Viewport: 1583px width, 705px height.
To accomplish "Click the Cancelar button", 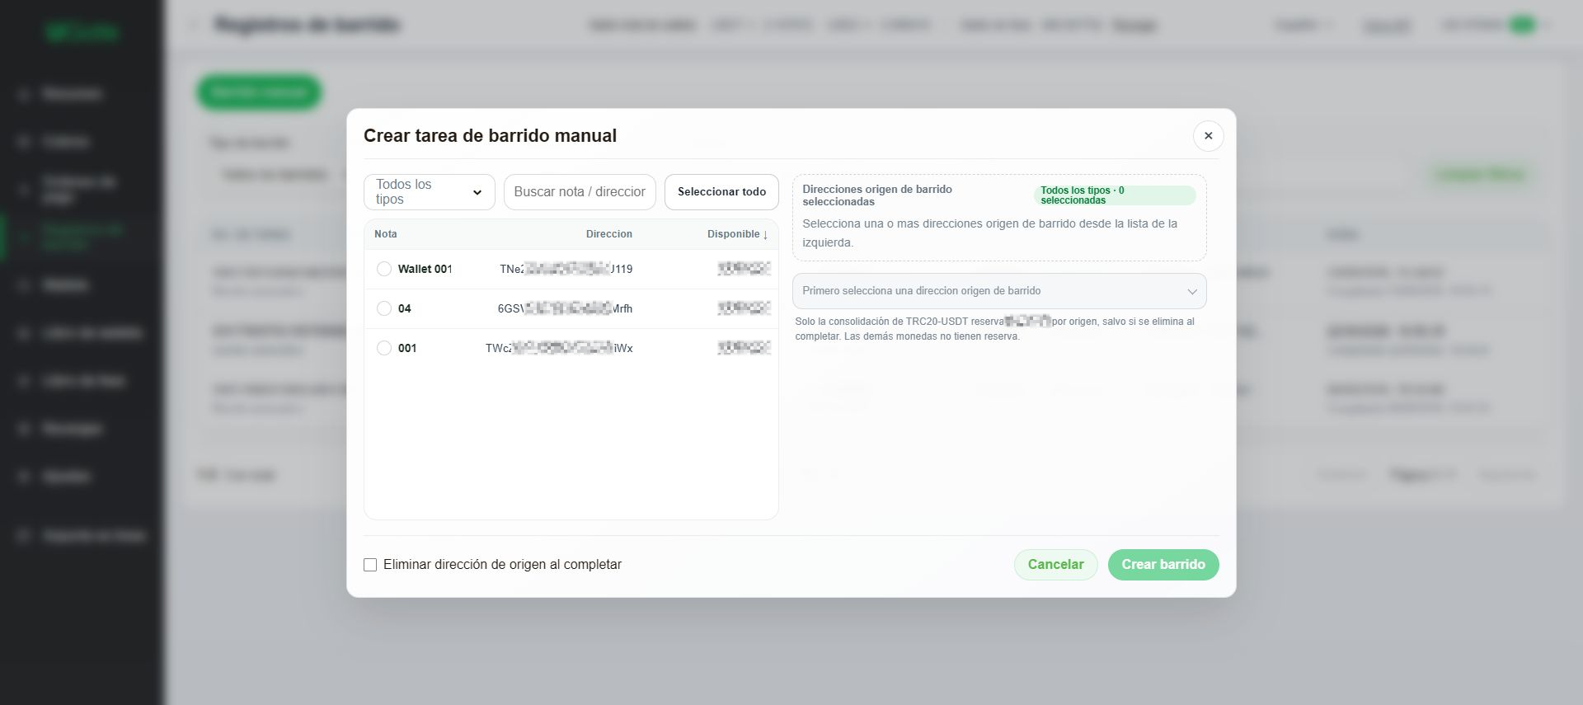I will click(x=1055, y=565).
